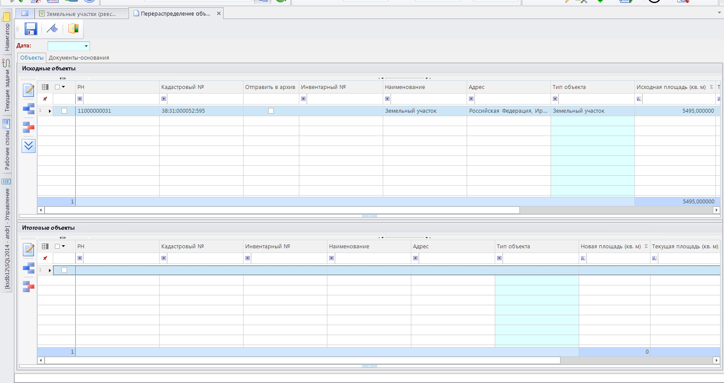Click the add-row icon in Итоговые объекты panel
The height and width of the screenshot is (383, 724).
(x=29, y=268)
